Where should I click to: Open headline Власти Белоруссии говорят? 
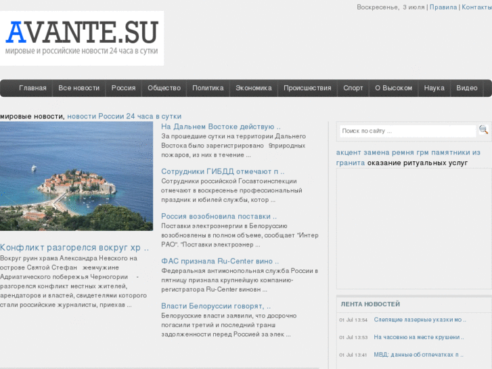(216, 306)
